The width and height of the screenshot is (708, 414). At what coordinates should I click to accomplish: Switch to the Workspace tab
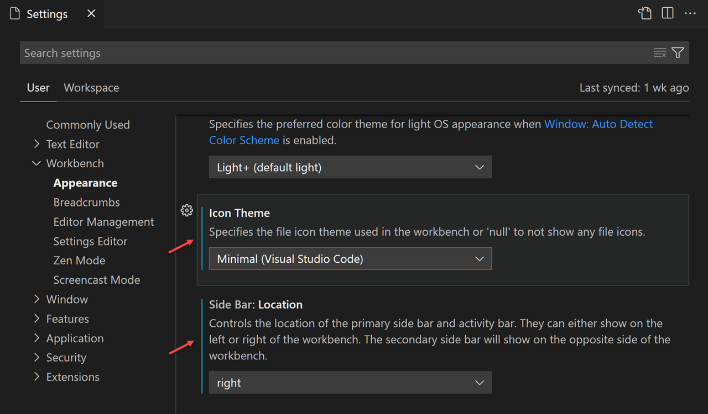[x=91, y=87]
